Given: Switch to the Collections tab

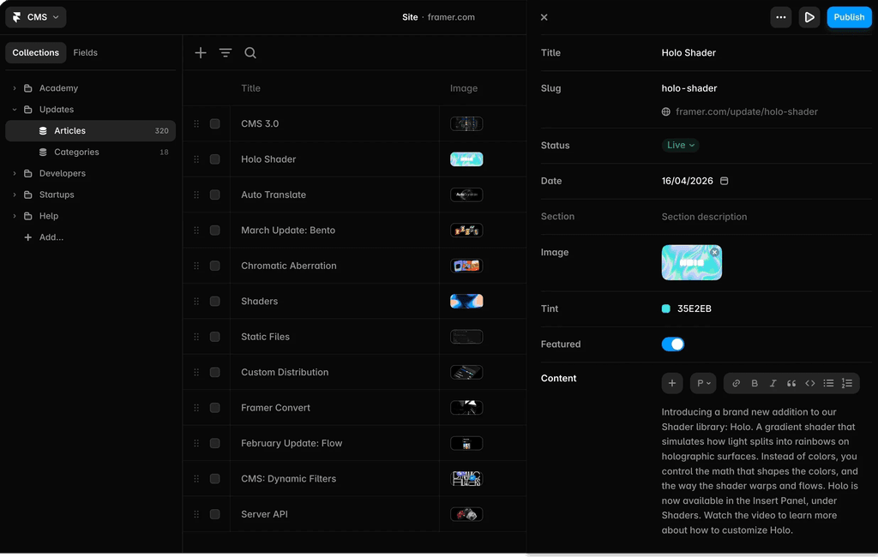Looking at the screenshot, I should 36,52.
